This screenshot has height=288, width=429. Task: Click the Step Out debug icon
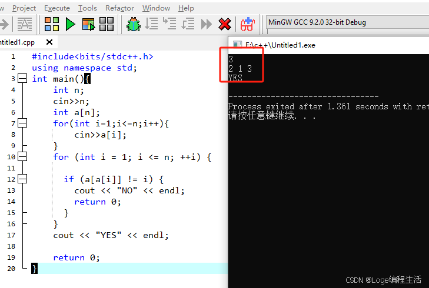point(188,24)
